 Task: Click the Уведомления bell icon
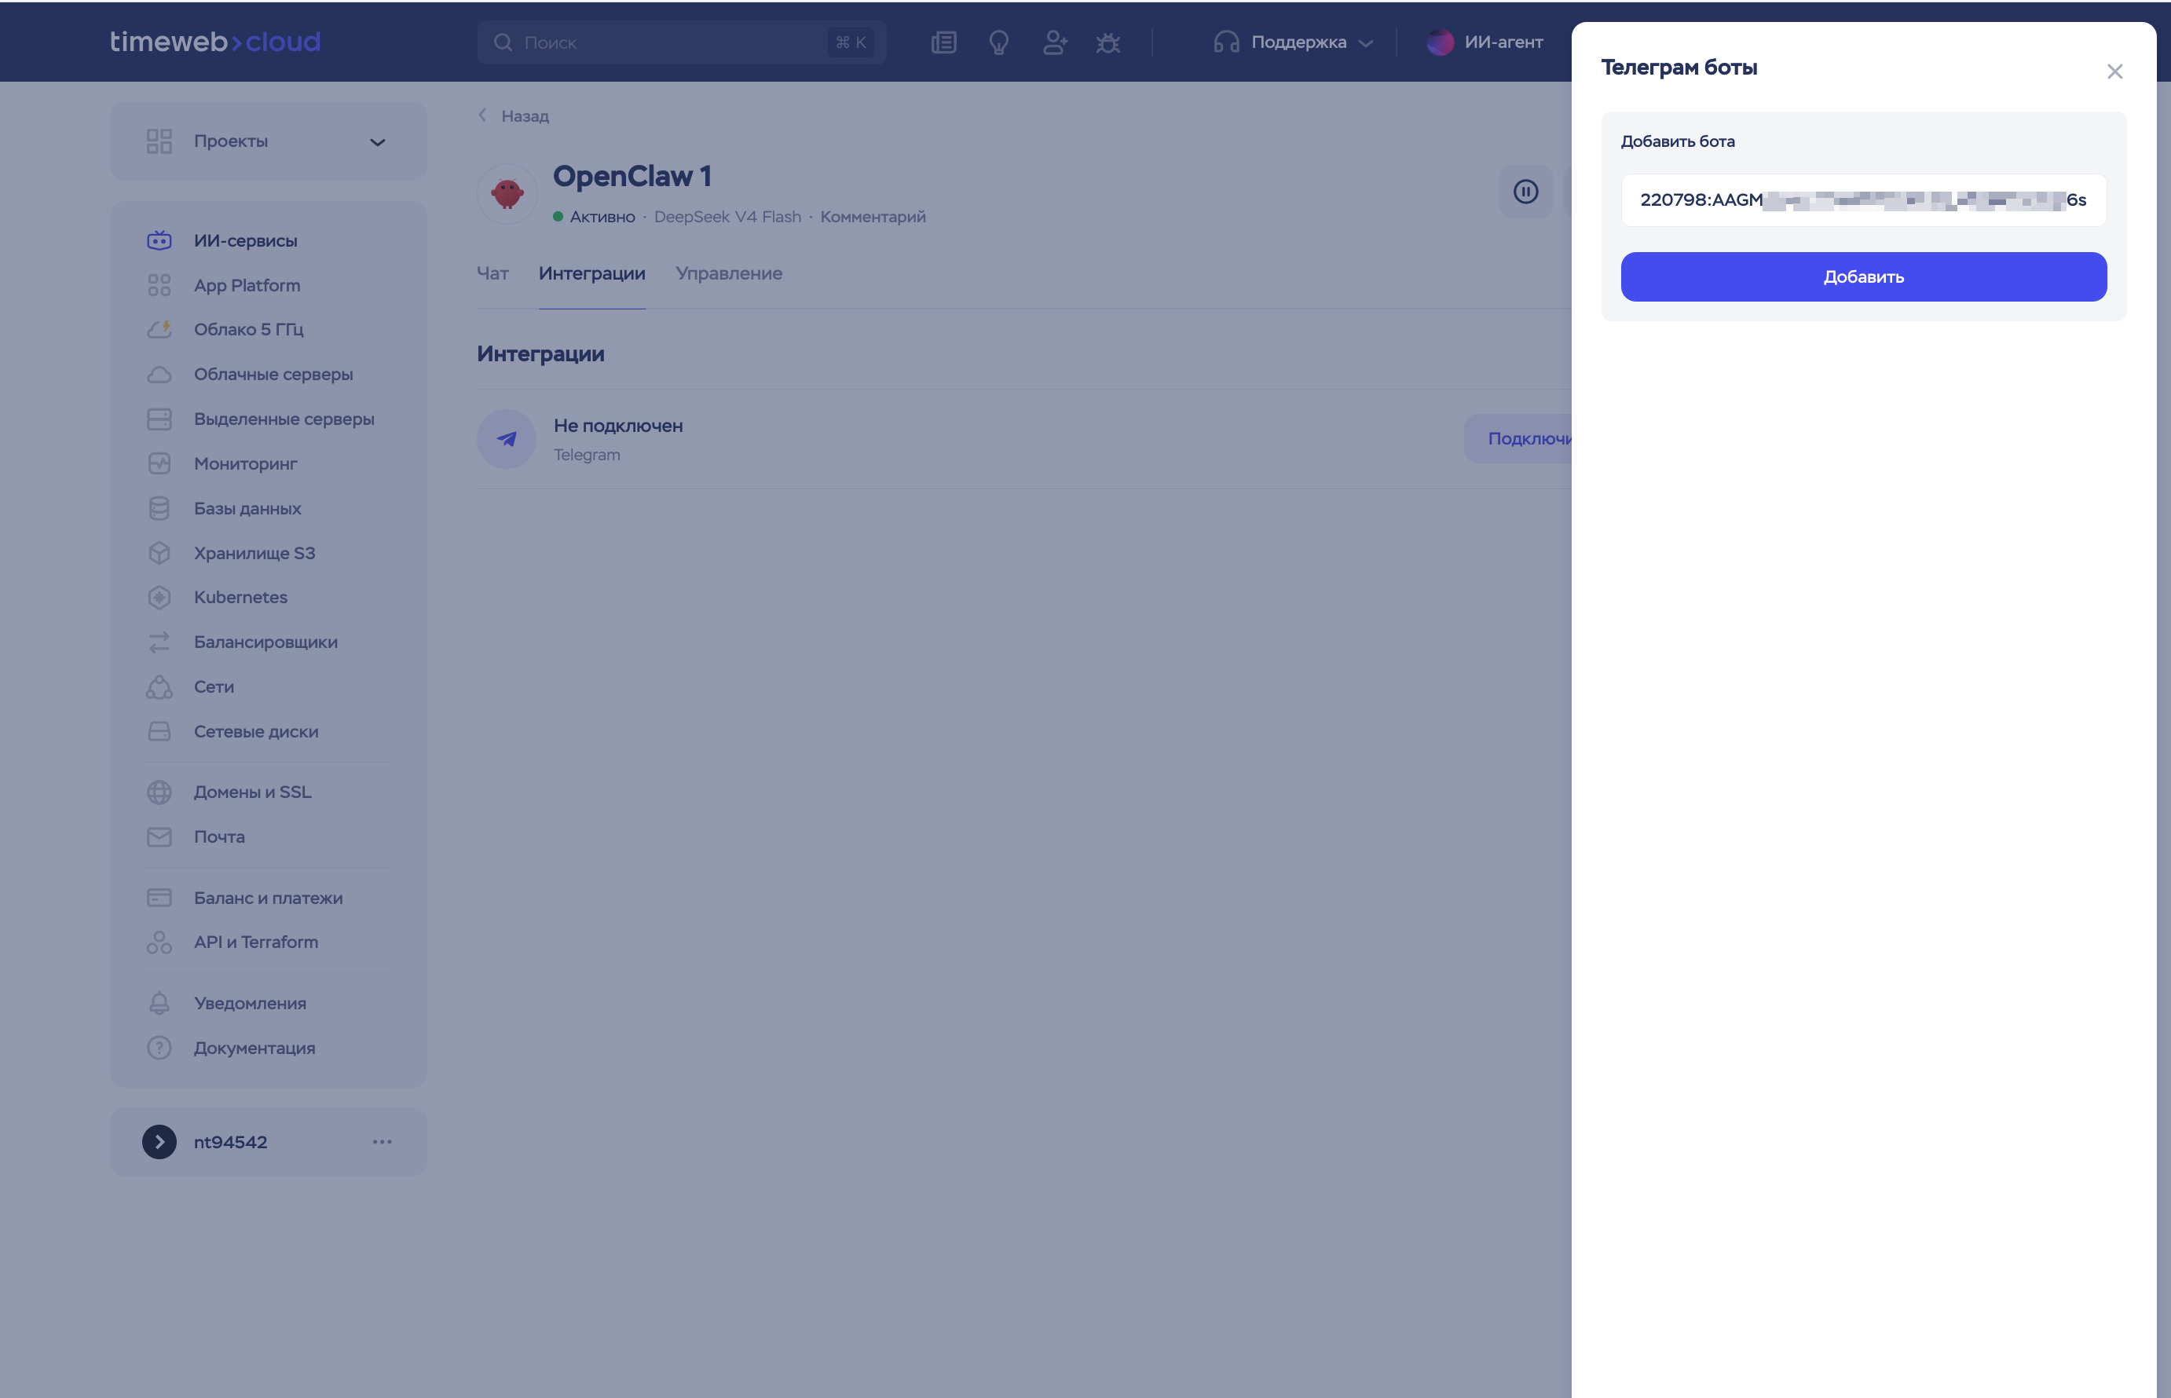(159, 1003)
